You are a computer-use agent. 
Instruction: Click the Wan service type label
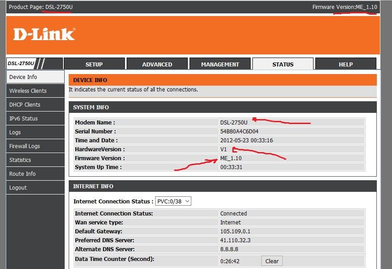99,223
